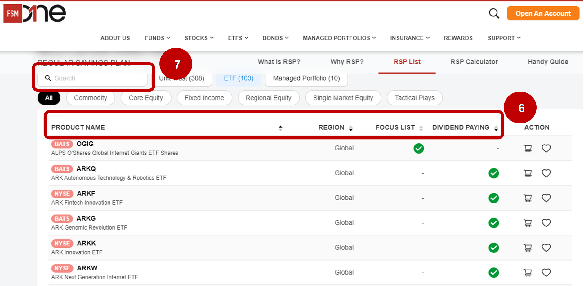Image resolution: width=584 pixels, height=286 pixels.
Task: Sort the Region column with its arrows
Action: (351, 127)
